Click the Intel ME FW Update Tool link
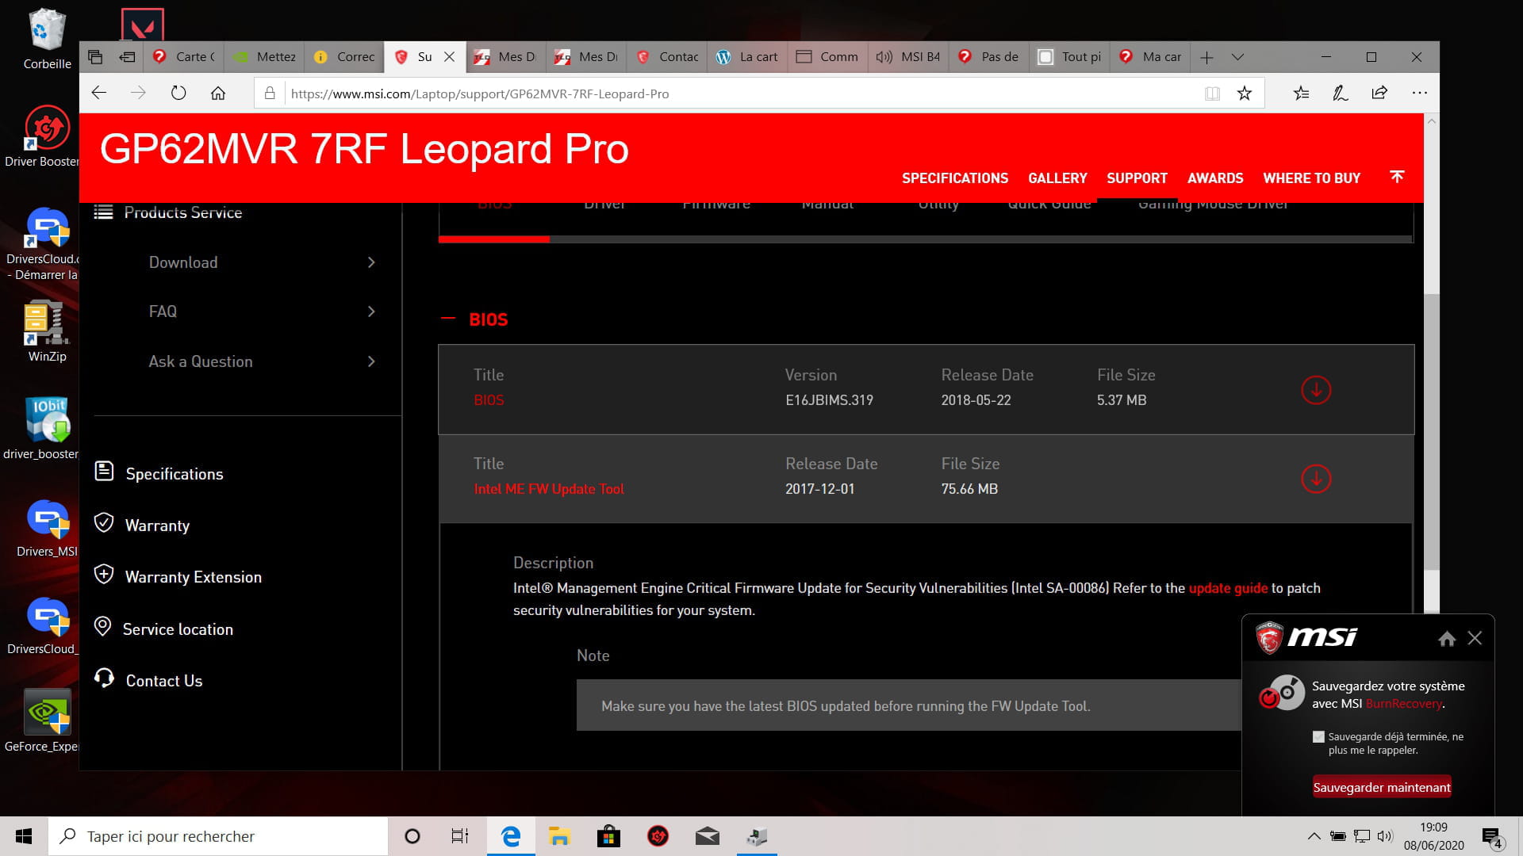The image size is (1523, 856). (549, 489)
